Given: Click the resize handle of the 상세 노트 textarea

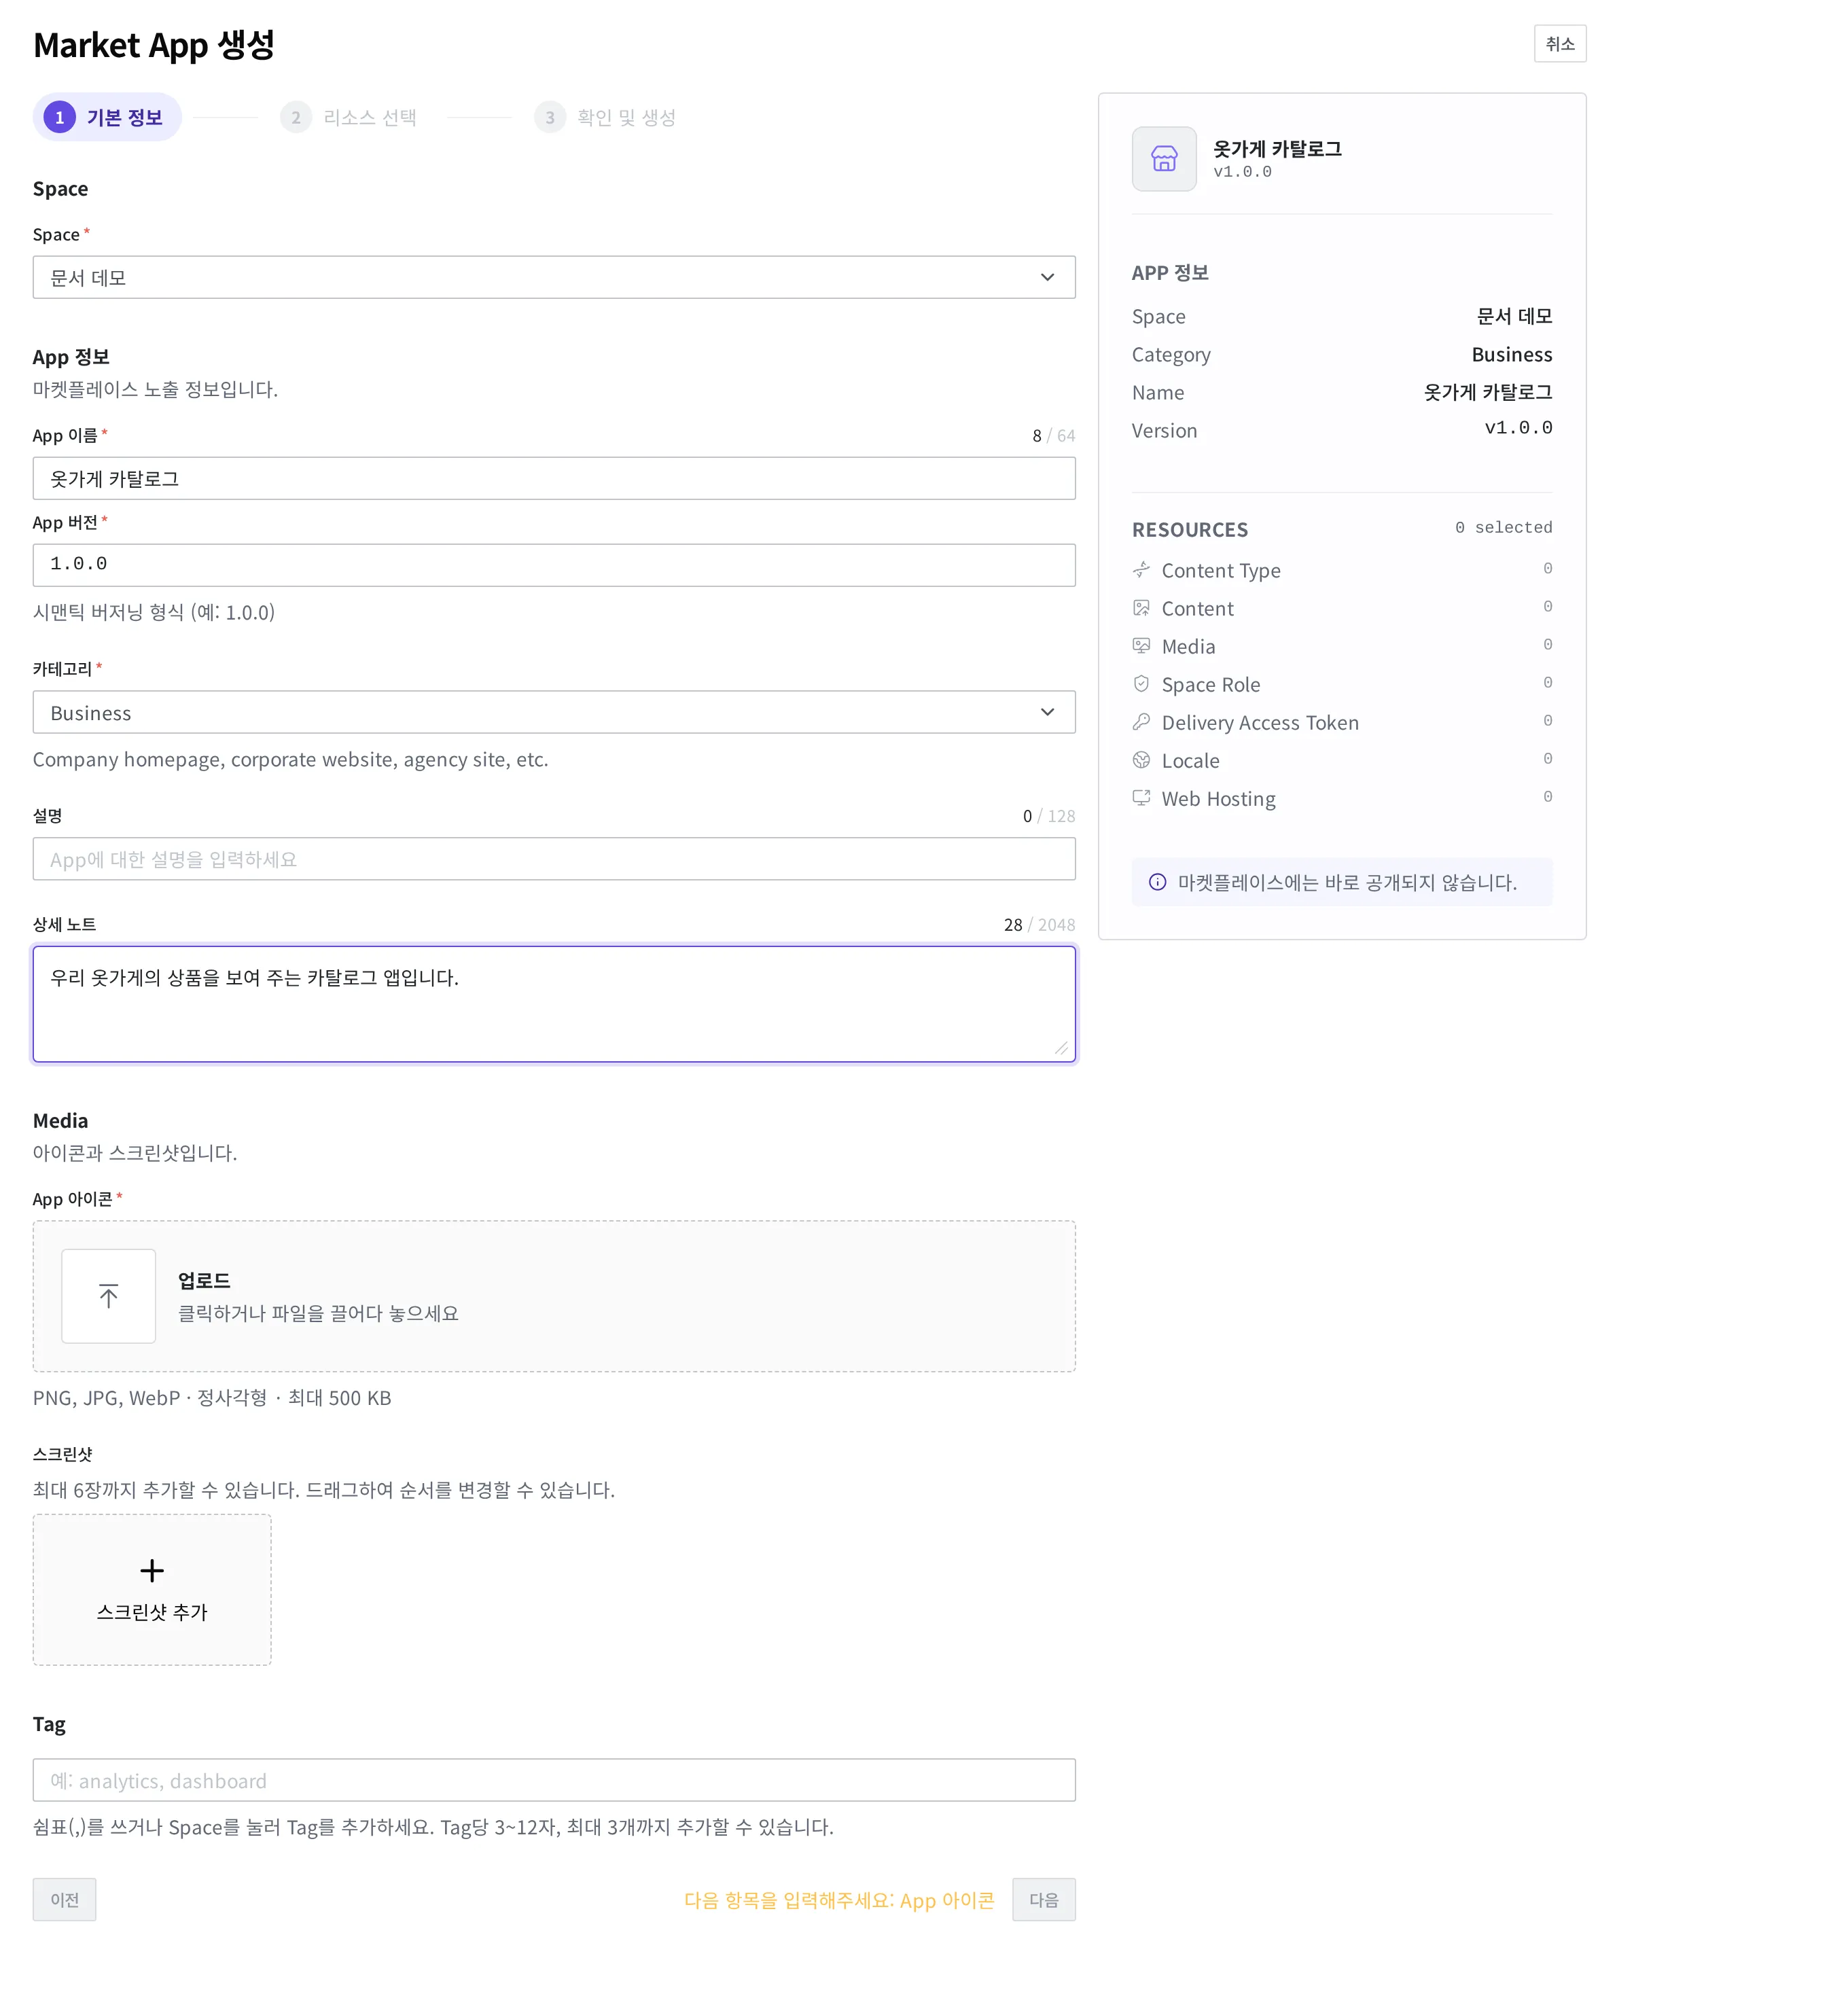Looking at the screenshot, I should pyautogui.click(x=1061, y=1047).
